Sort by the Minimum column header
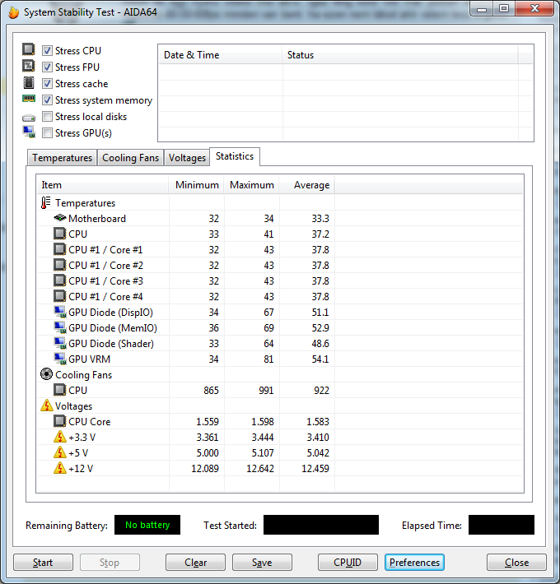 pos(197,185)
